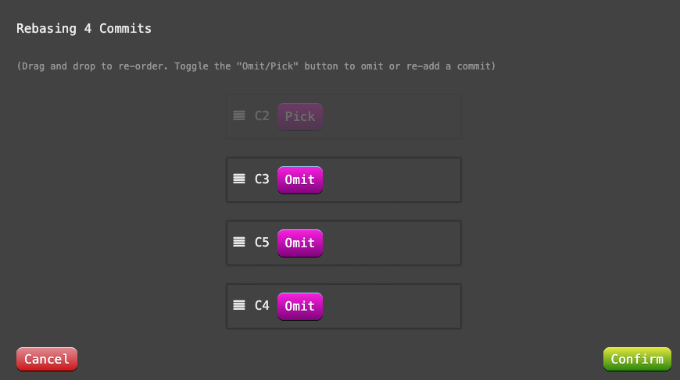
Task: Select the drag handle icon for C5
Action: click(x=239, y=242)
